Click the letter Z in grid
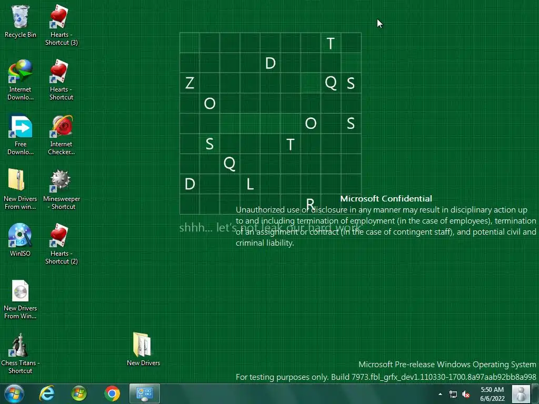The height and width of the screenshot is (404, 539). click(x=189, y=83)
